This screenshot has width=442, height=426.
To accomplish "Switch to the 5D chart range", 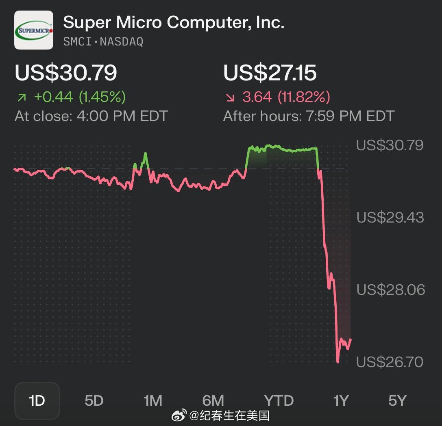I will coord(94,401).
